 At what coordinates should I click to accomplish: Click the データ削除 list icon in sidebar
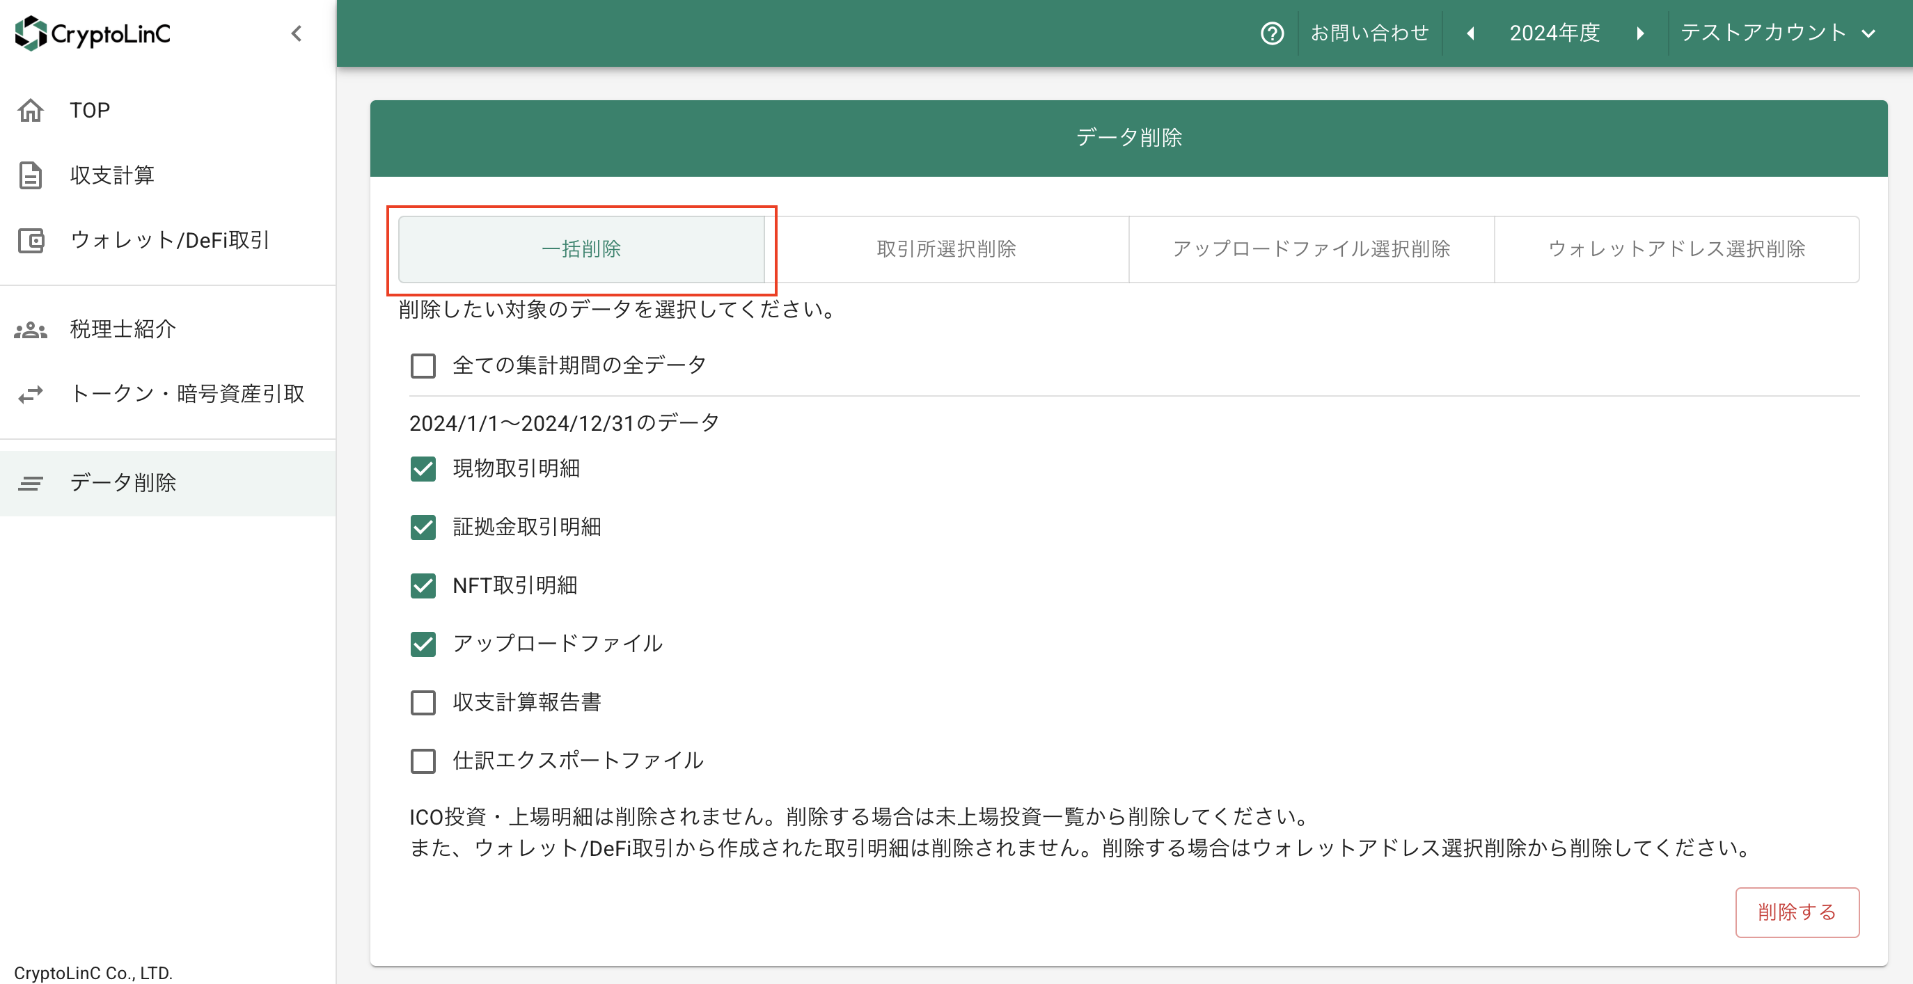pyautogui.click(x=31, y=484)
